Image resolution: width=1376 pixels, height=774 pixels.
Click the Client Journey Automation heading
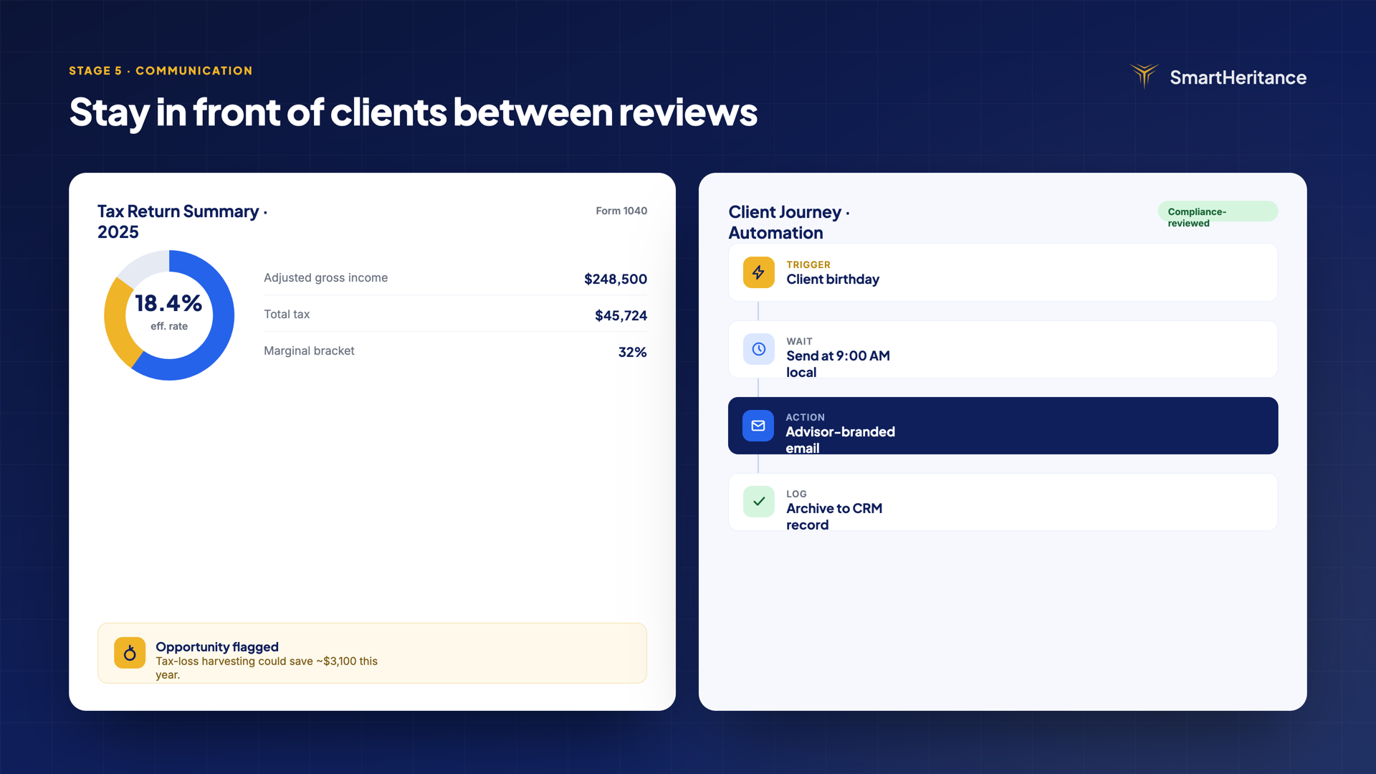pyautogui.click(x=789, y=222)
